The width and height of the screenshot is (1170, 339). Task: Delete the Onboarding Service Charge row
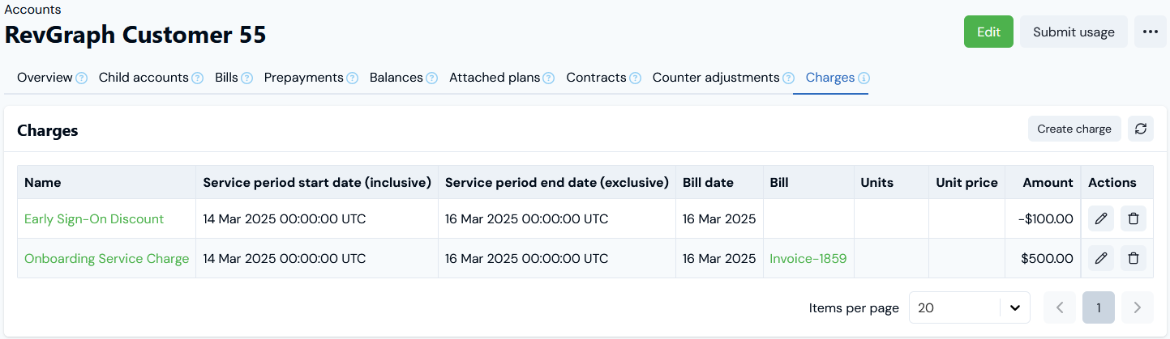click(1134, 258)
